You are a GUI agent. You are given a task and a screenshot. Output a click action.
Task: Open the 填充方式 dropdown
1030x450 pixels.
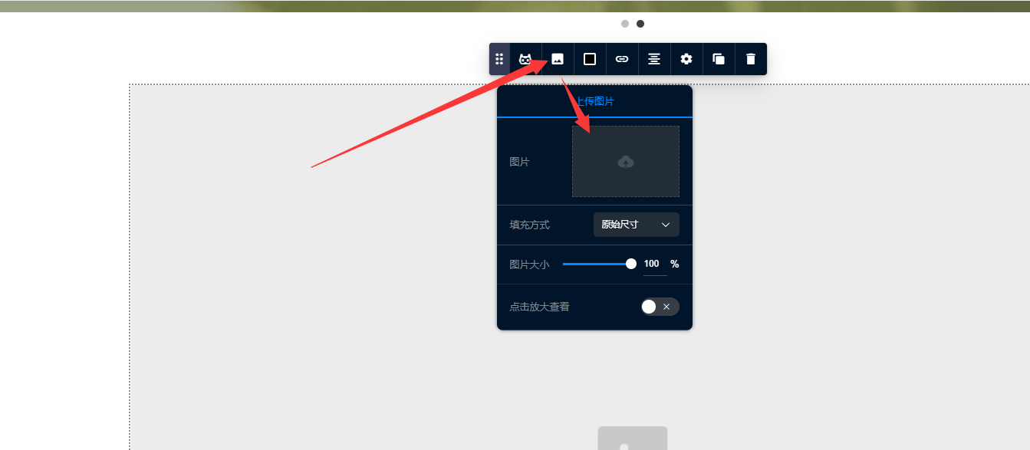coord(636,225)
